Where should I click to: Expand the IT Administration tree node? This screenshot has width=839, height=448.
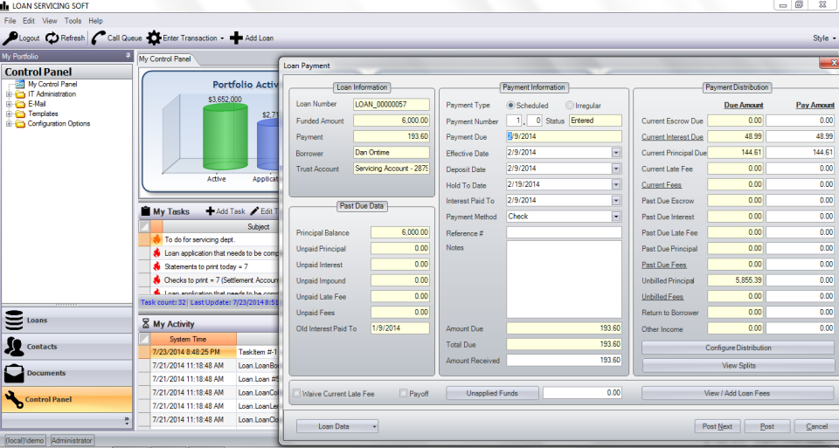(9, 94)
